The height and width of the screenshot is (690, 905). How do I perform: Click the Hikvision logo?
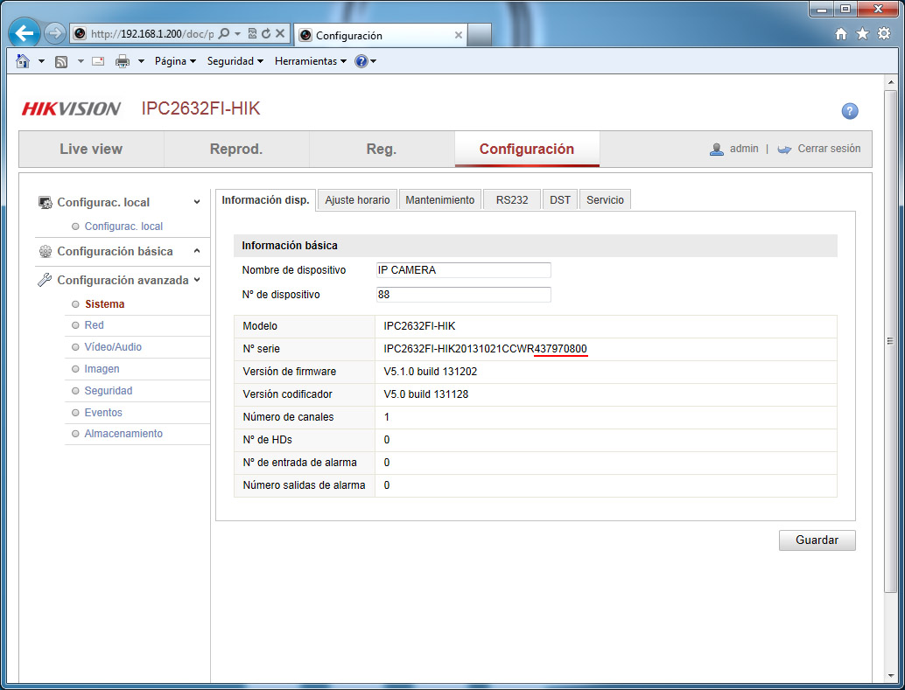[71, 108]
